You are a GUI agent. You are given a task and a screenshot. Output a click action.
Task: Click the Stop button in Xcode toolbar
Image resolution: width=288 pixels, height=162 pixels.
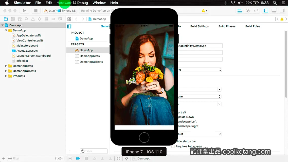pyautogui.click(x=36, y=11)
